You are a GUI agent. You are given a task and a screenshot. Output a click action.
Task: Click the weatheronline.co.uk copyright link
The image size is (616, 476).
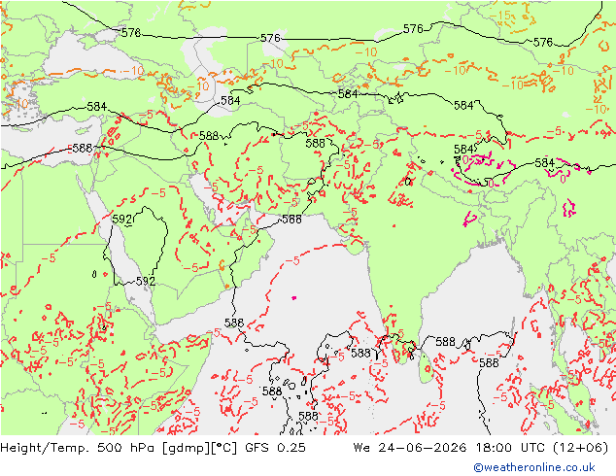pos(534,467)
